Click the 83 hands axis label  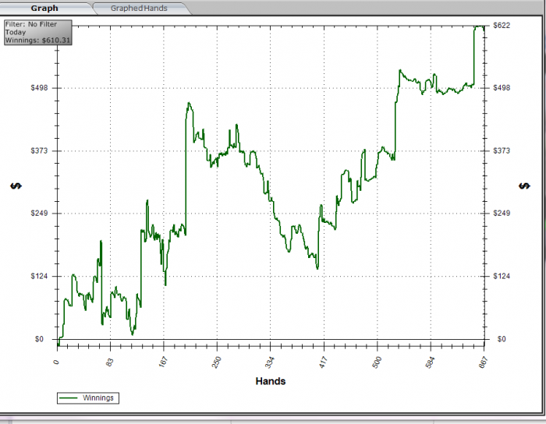109,362
